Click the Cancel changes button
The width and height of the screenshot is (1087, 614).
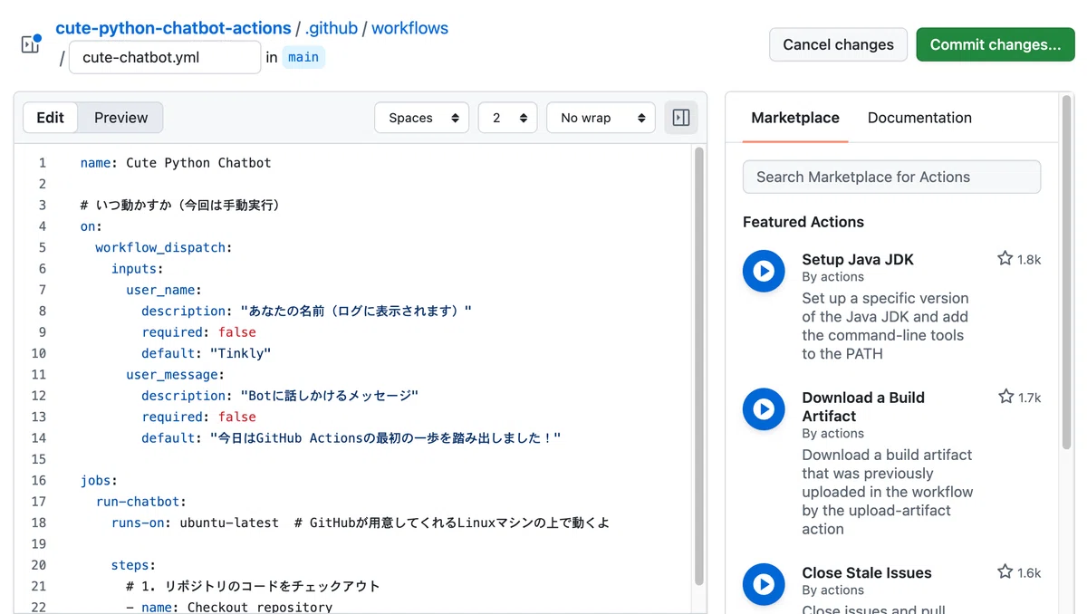[838, 44]
